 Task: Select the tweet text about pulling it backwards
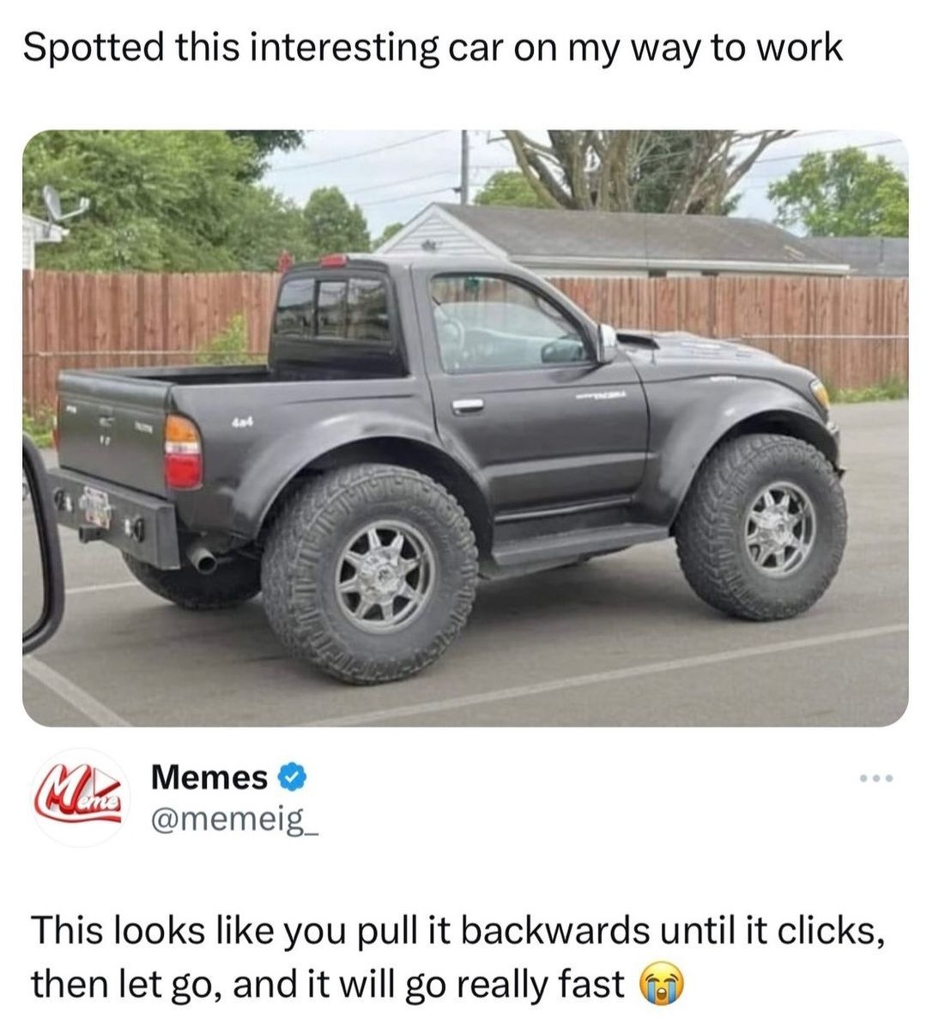point(458,957)
